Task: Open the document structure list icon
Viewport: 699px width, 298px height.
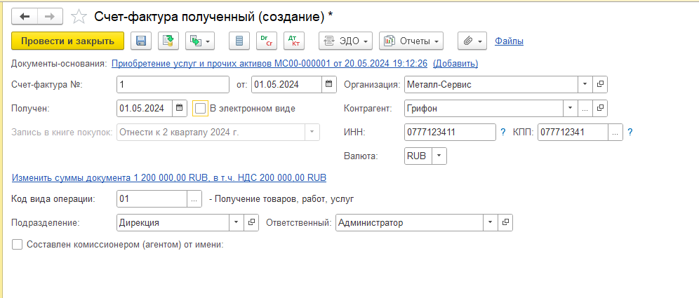Action: click(x=239, y=41)
